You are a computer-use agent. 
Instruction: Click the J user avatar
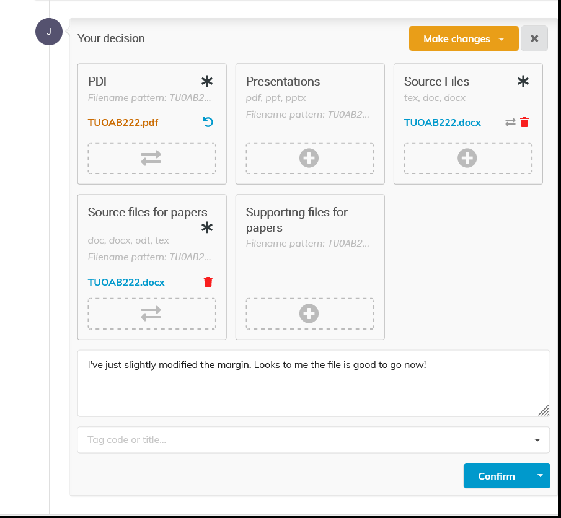pos(49,32)
